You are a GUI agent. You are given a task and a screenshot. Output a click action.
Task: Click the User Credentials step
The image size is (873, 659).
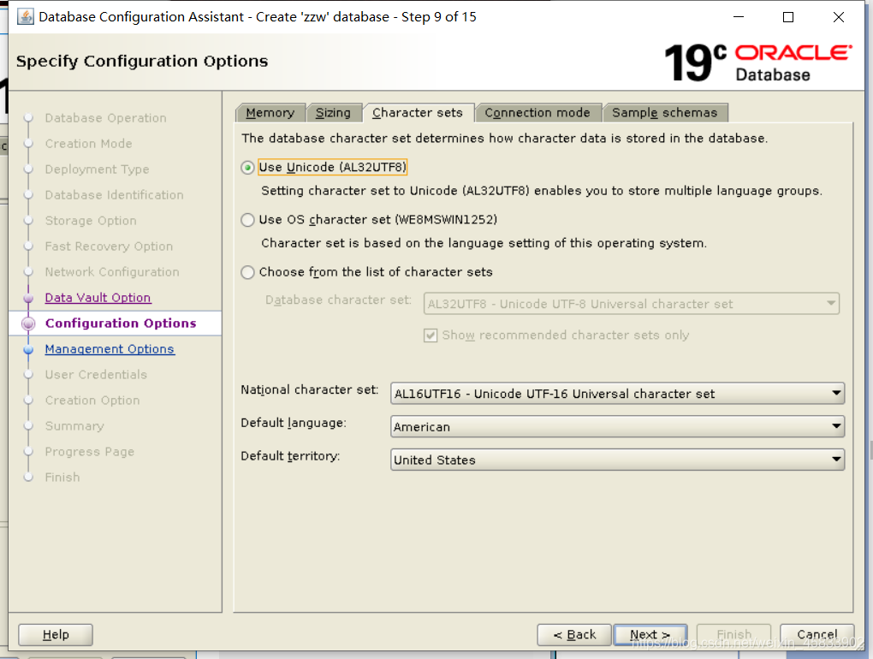[x=96, y=375]
